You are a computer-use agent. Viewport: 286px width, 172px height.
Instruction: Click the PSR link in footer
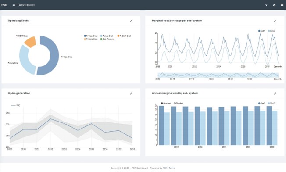(164, 168)
